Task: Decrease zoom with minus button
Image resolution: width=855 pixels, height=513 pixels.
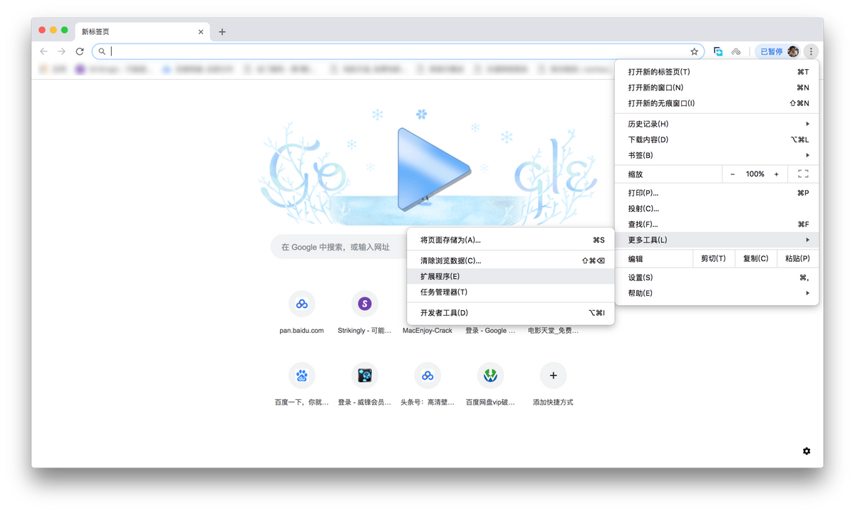Action: tap(732, 174)
